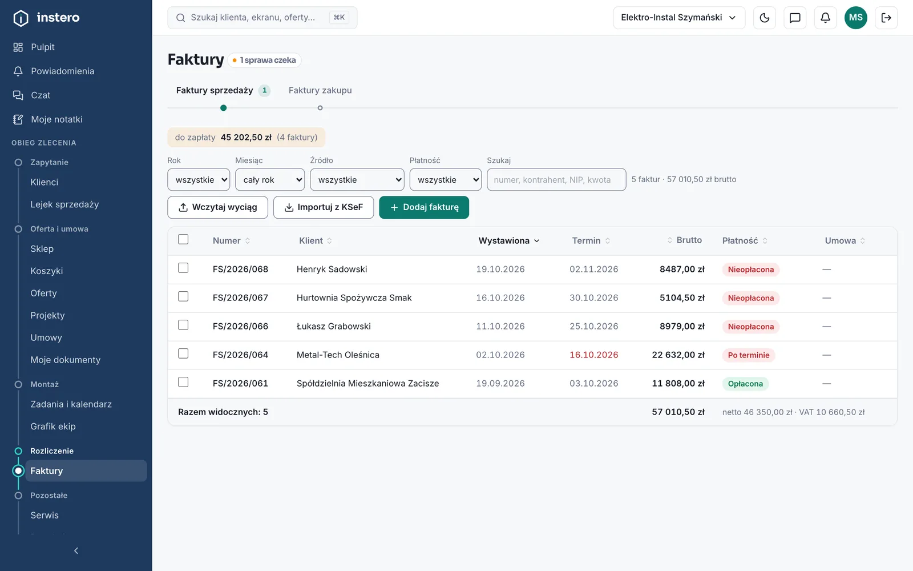Viewport: 913px width, 571px height.
Task: Click the Importuj z KSeF button
Action: pos(324,207)
